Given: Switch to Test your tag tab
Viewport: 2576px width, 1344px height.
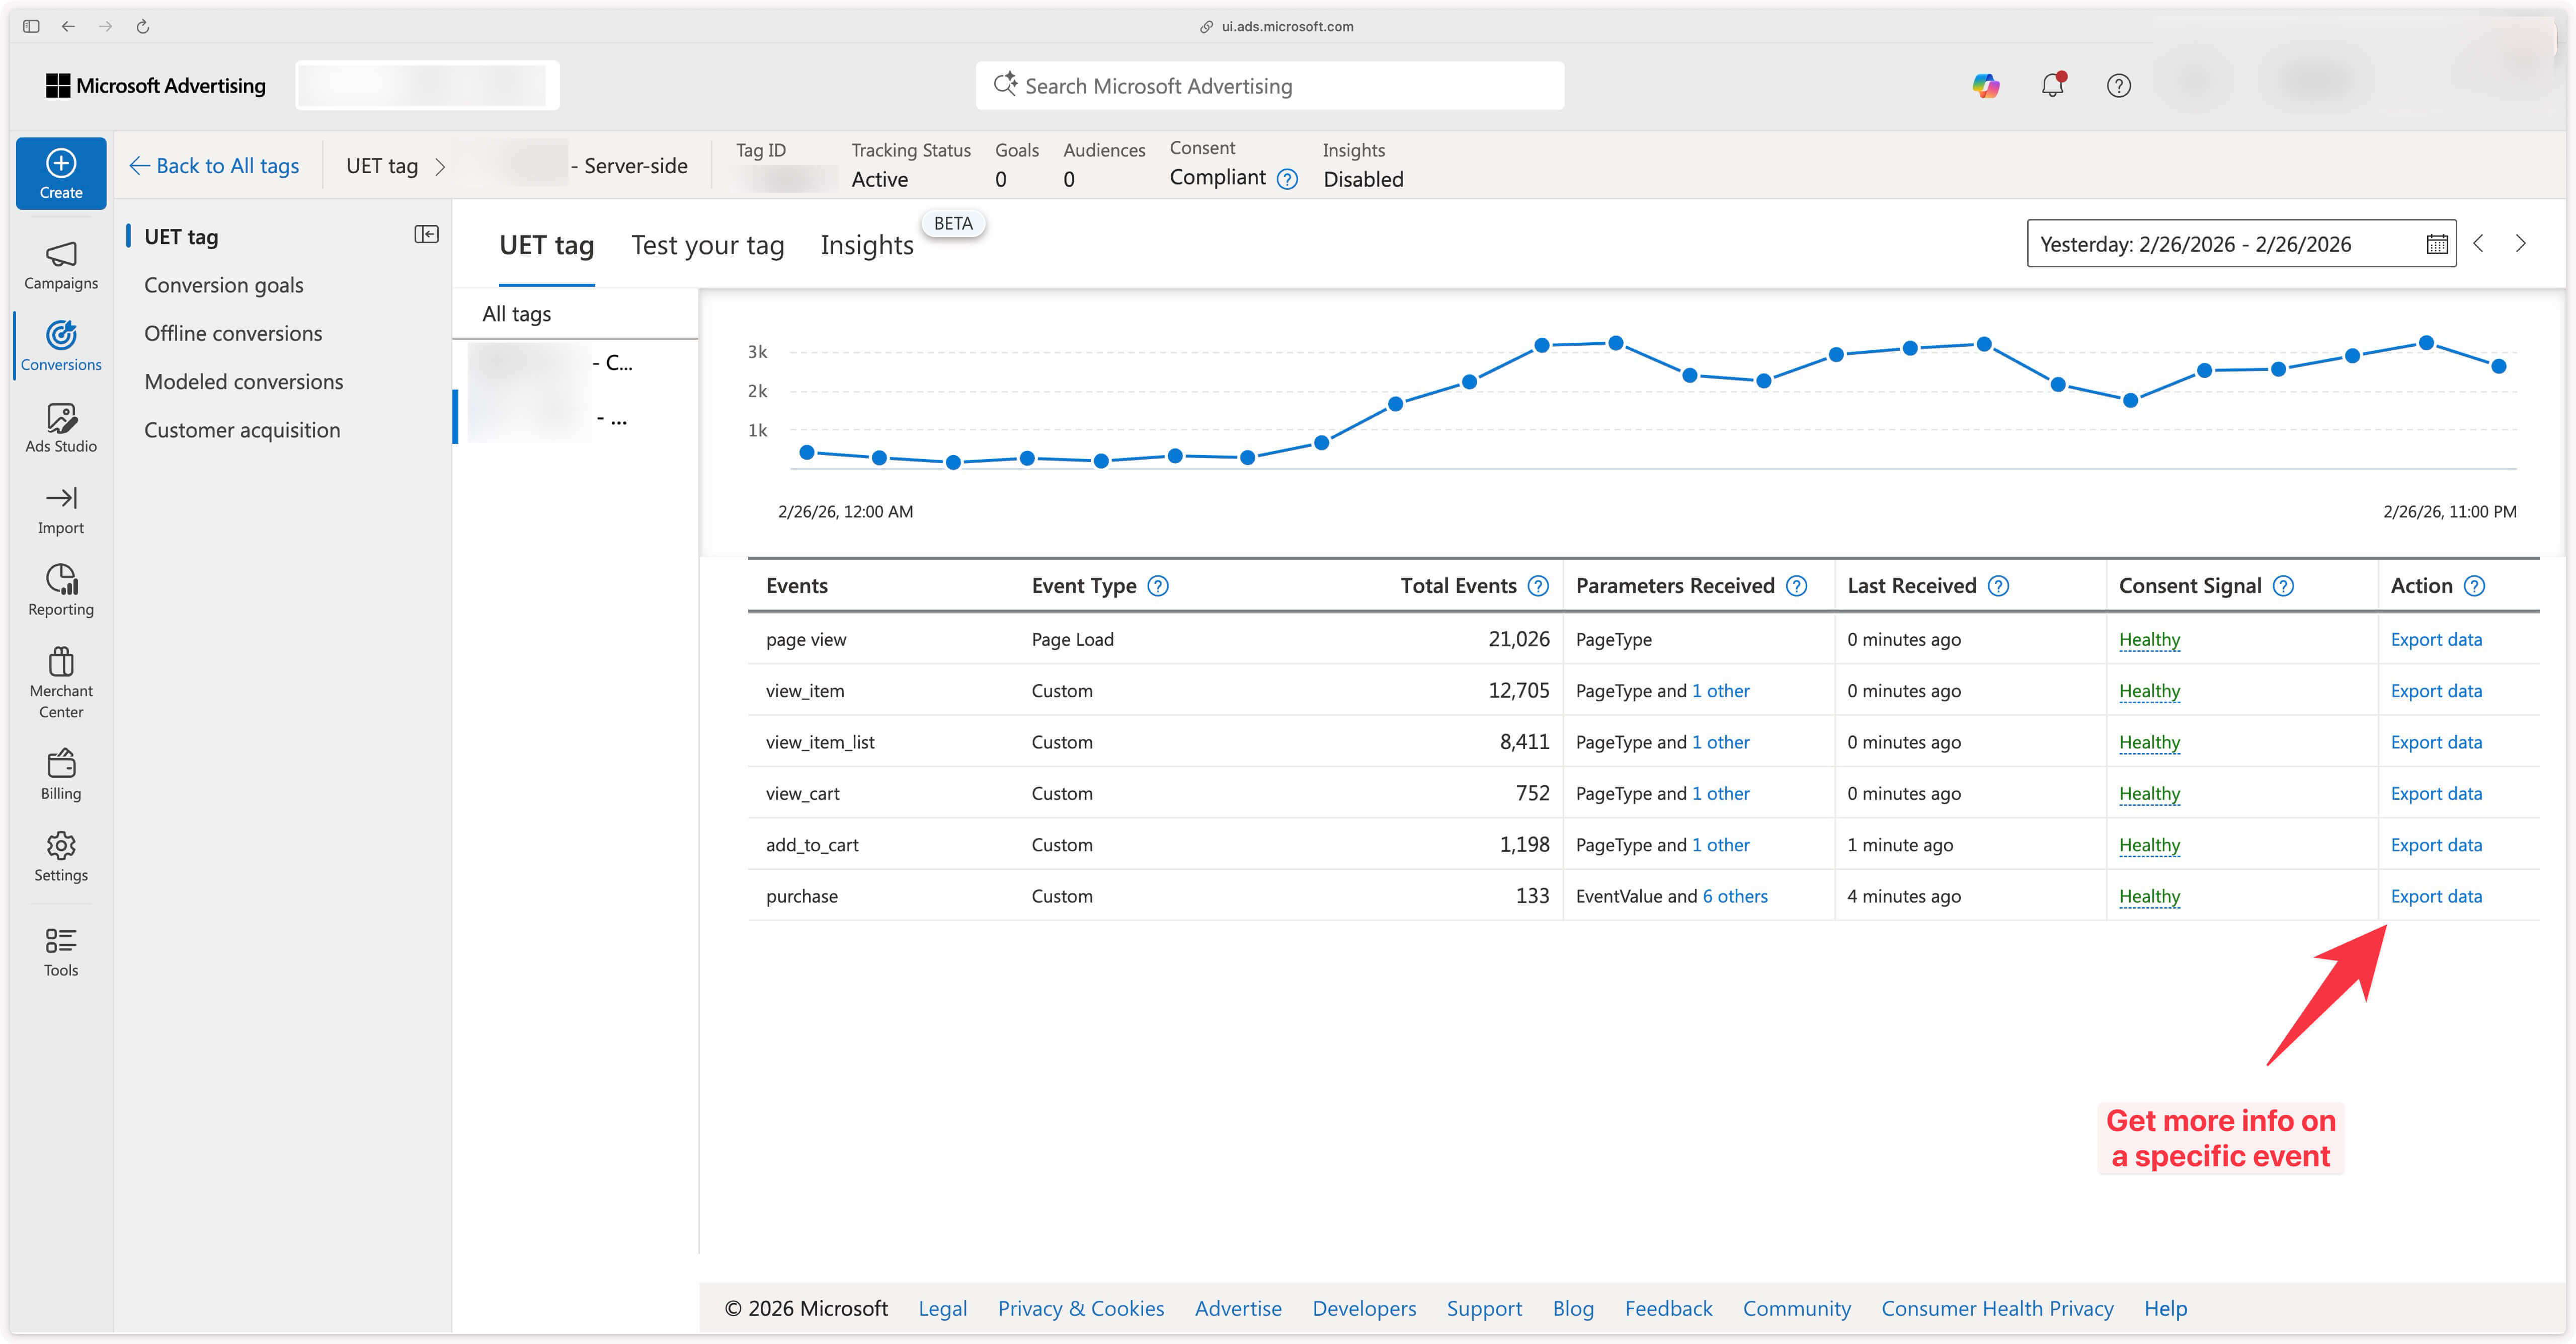Looking at the screenshot, I should point(707,245).
